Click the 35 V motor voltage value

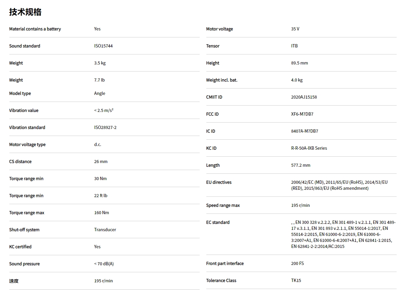tap(295, 29)
